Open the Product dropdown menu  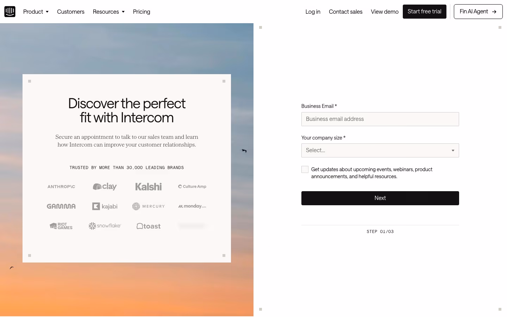36,12
